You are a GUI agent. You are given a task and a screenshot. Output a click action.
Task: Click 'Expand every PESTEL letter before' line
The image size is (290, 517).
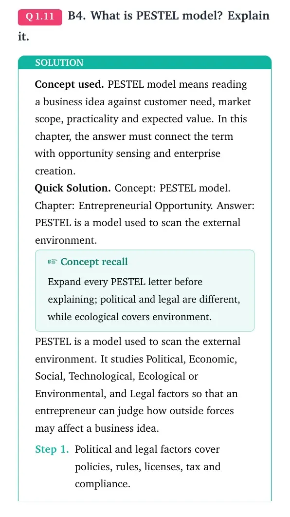pos(125,282)
